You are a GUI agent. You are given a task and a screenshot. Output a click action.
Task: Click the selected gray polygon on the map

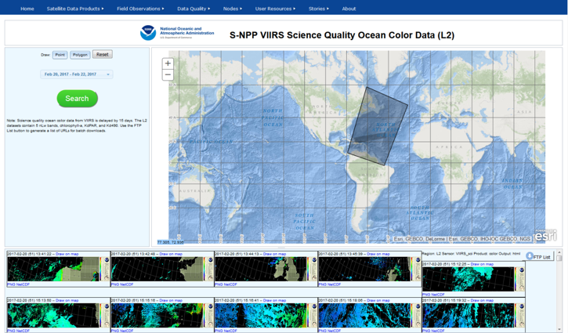[x=374, y=124]
